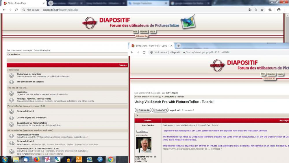The width and height of the screenshot is (289, 163).
Task: Click the orange PDF app in the taskbar
Action: pos(79,159)
